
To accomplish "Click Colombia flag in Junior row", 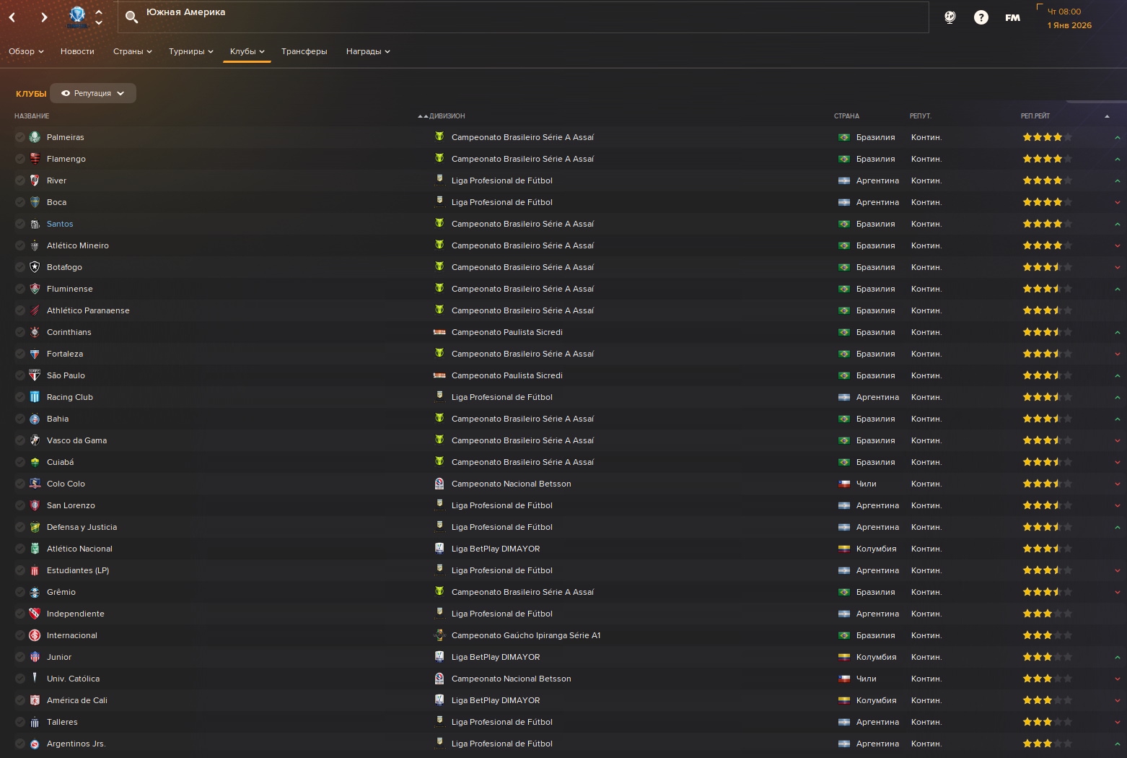I will (844, 657).
